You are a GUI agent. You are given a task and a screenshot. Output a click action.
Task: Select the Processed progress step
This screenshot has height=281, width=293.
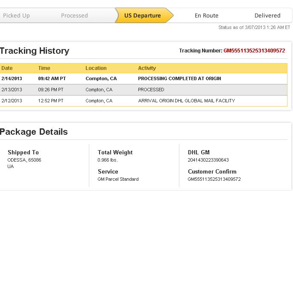tap(74, 15)
